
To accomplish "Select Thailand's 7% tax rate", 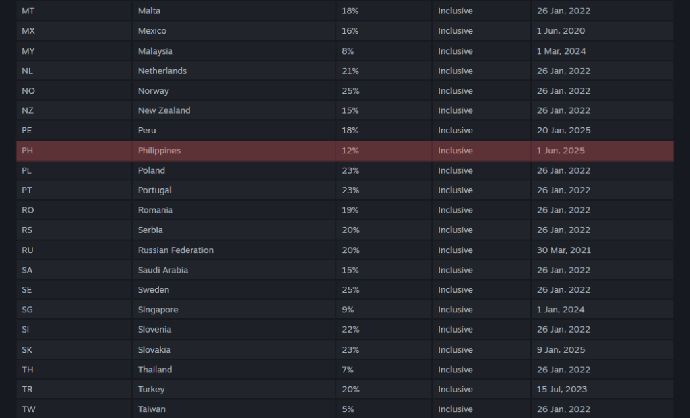I will click(x=348, y=370).
